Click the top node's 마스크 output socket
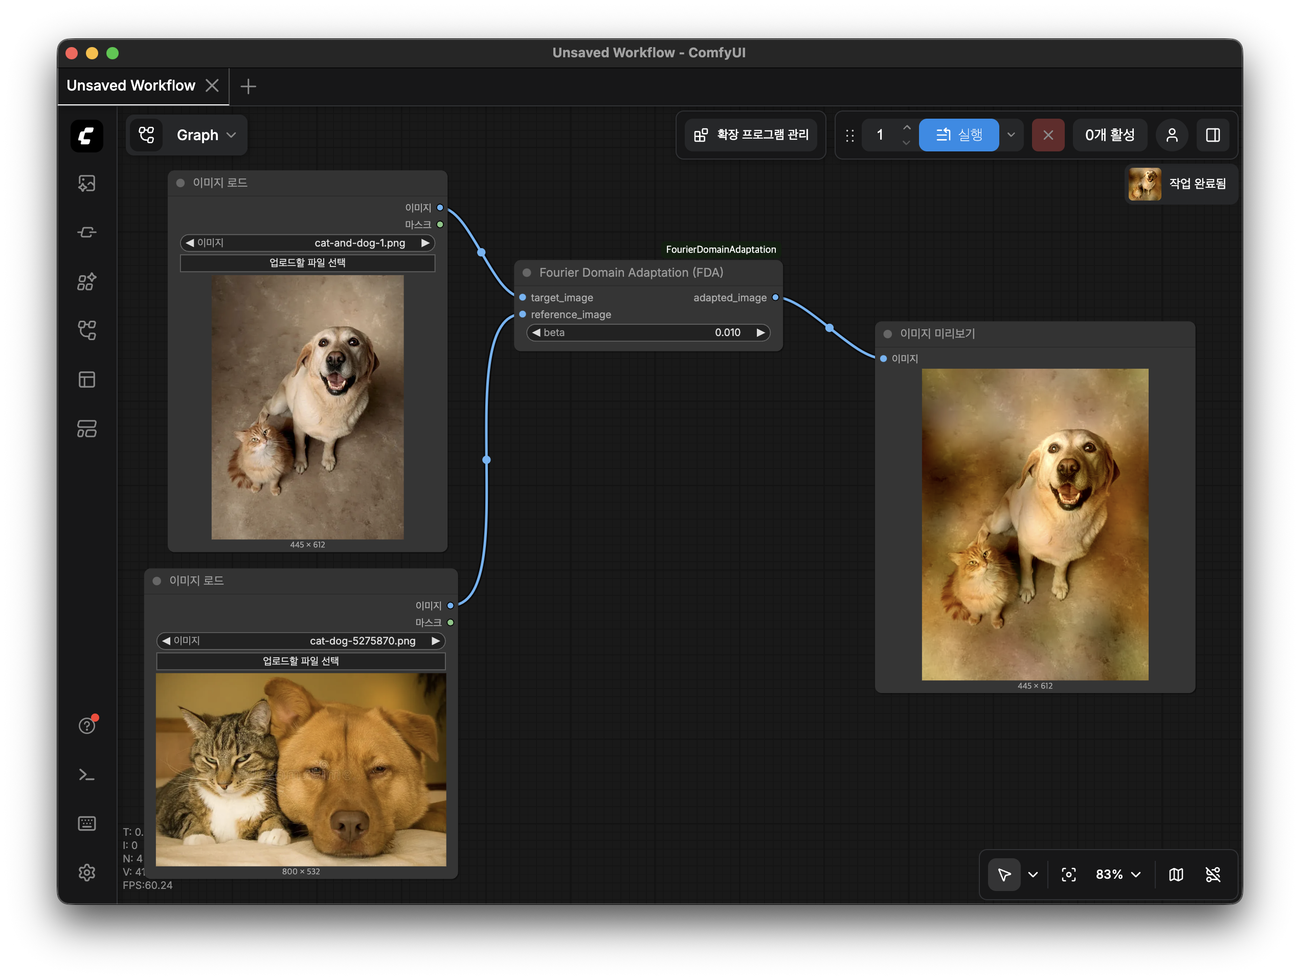Screen dimensions: 1300x980 440,225
